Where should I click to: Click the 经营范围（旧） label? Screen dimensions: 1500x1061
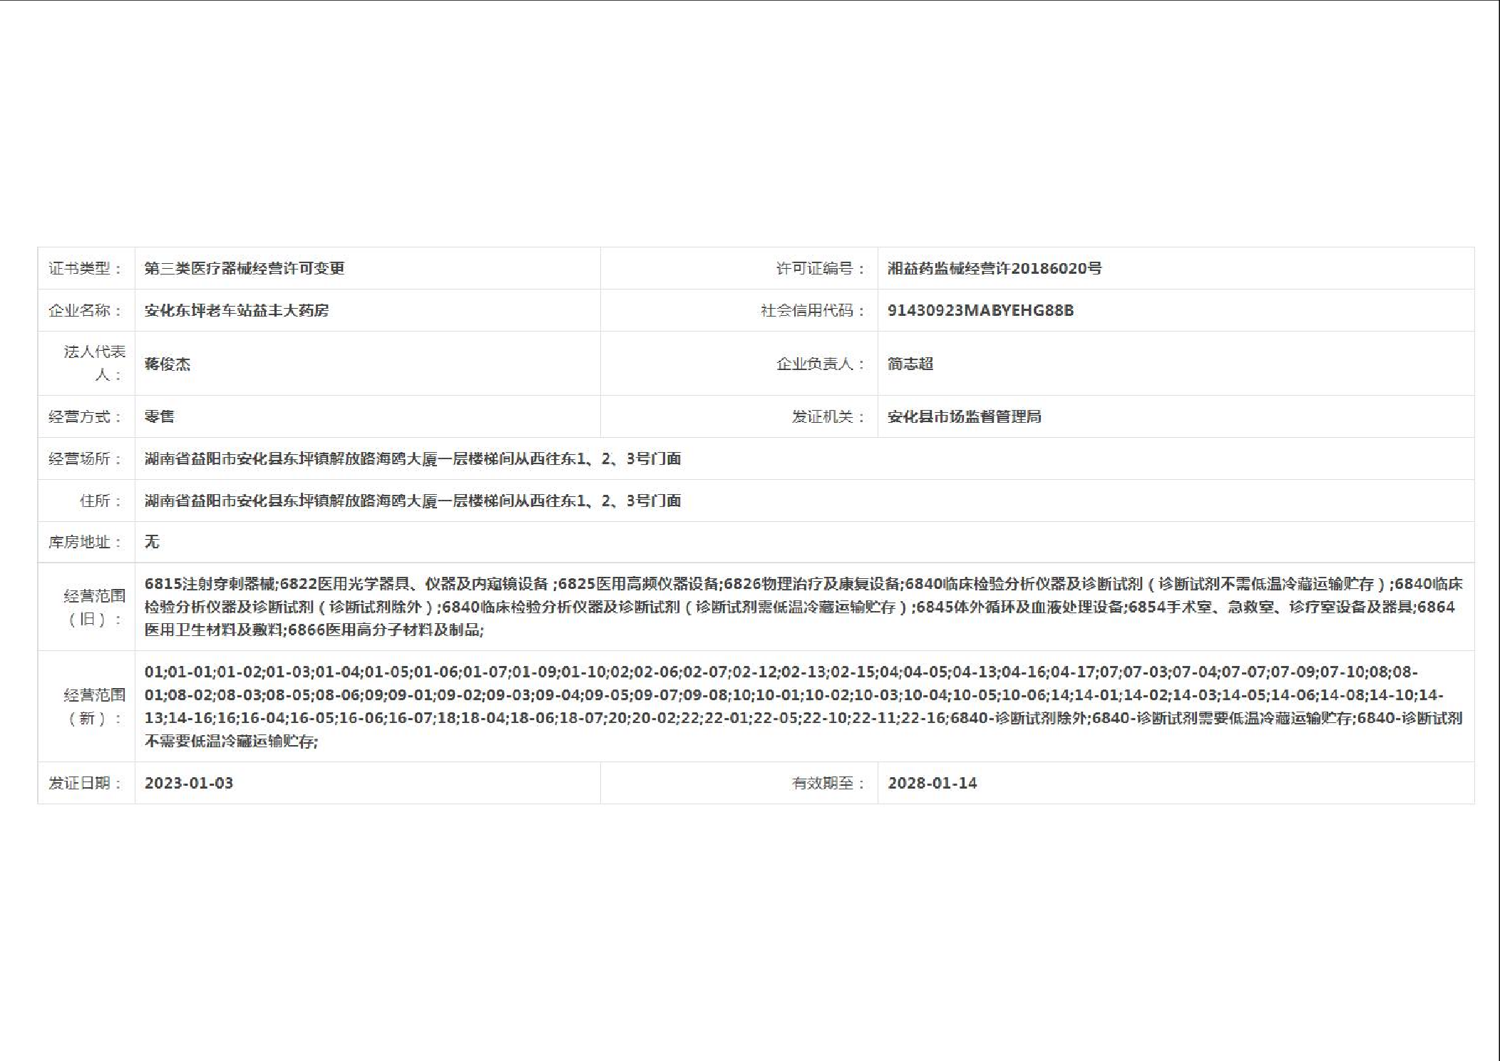click(x=94, y=607)
